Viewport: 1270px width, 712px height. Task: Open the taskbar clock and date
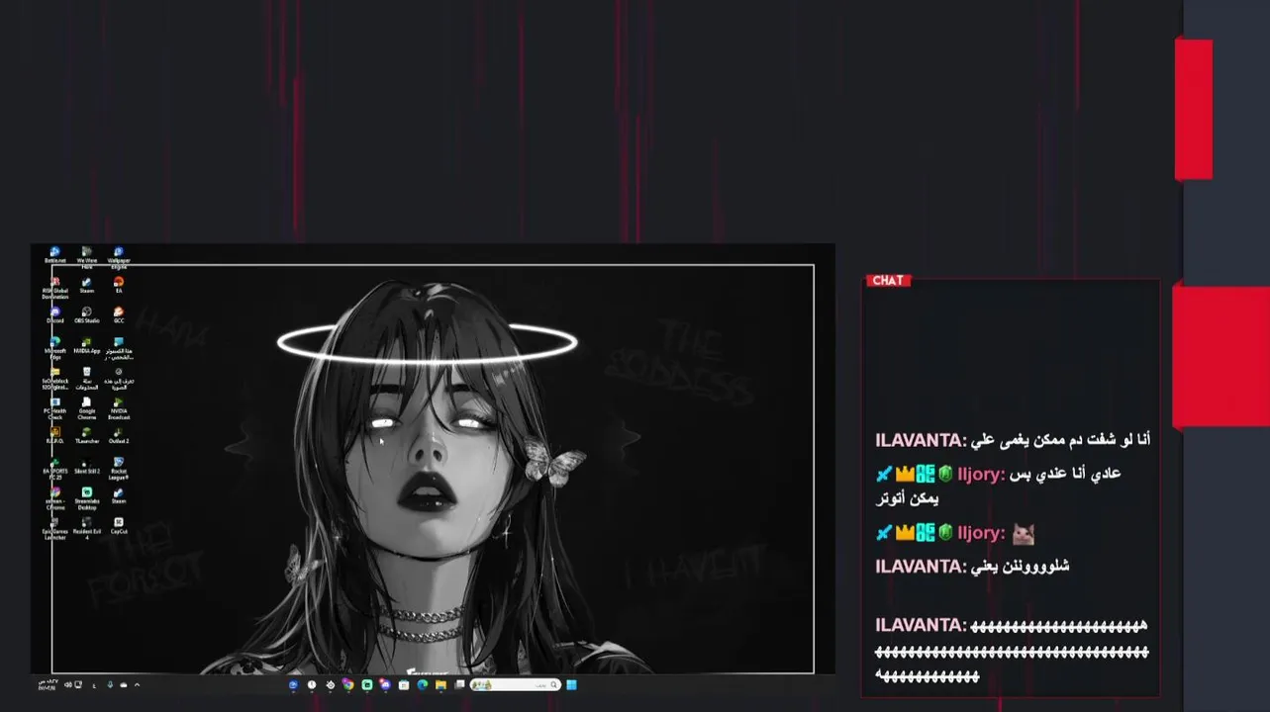[x=48, y=684]
